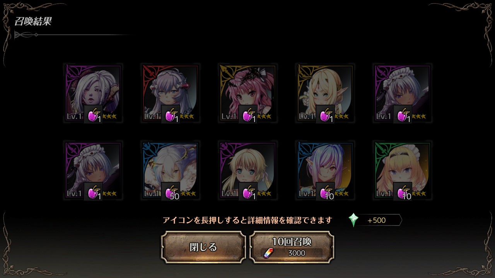This screenshot has height=278, width=495.
Task: Select the blue-framed purple-haired elf card
Action: tap(325, 171)
